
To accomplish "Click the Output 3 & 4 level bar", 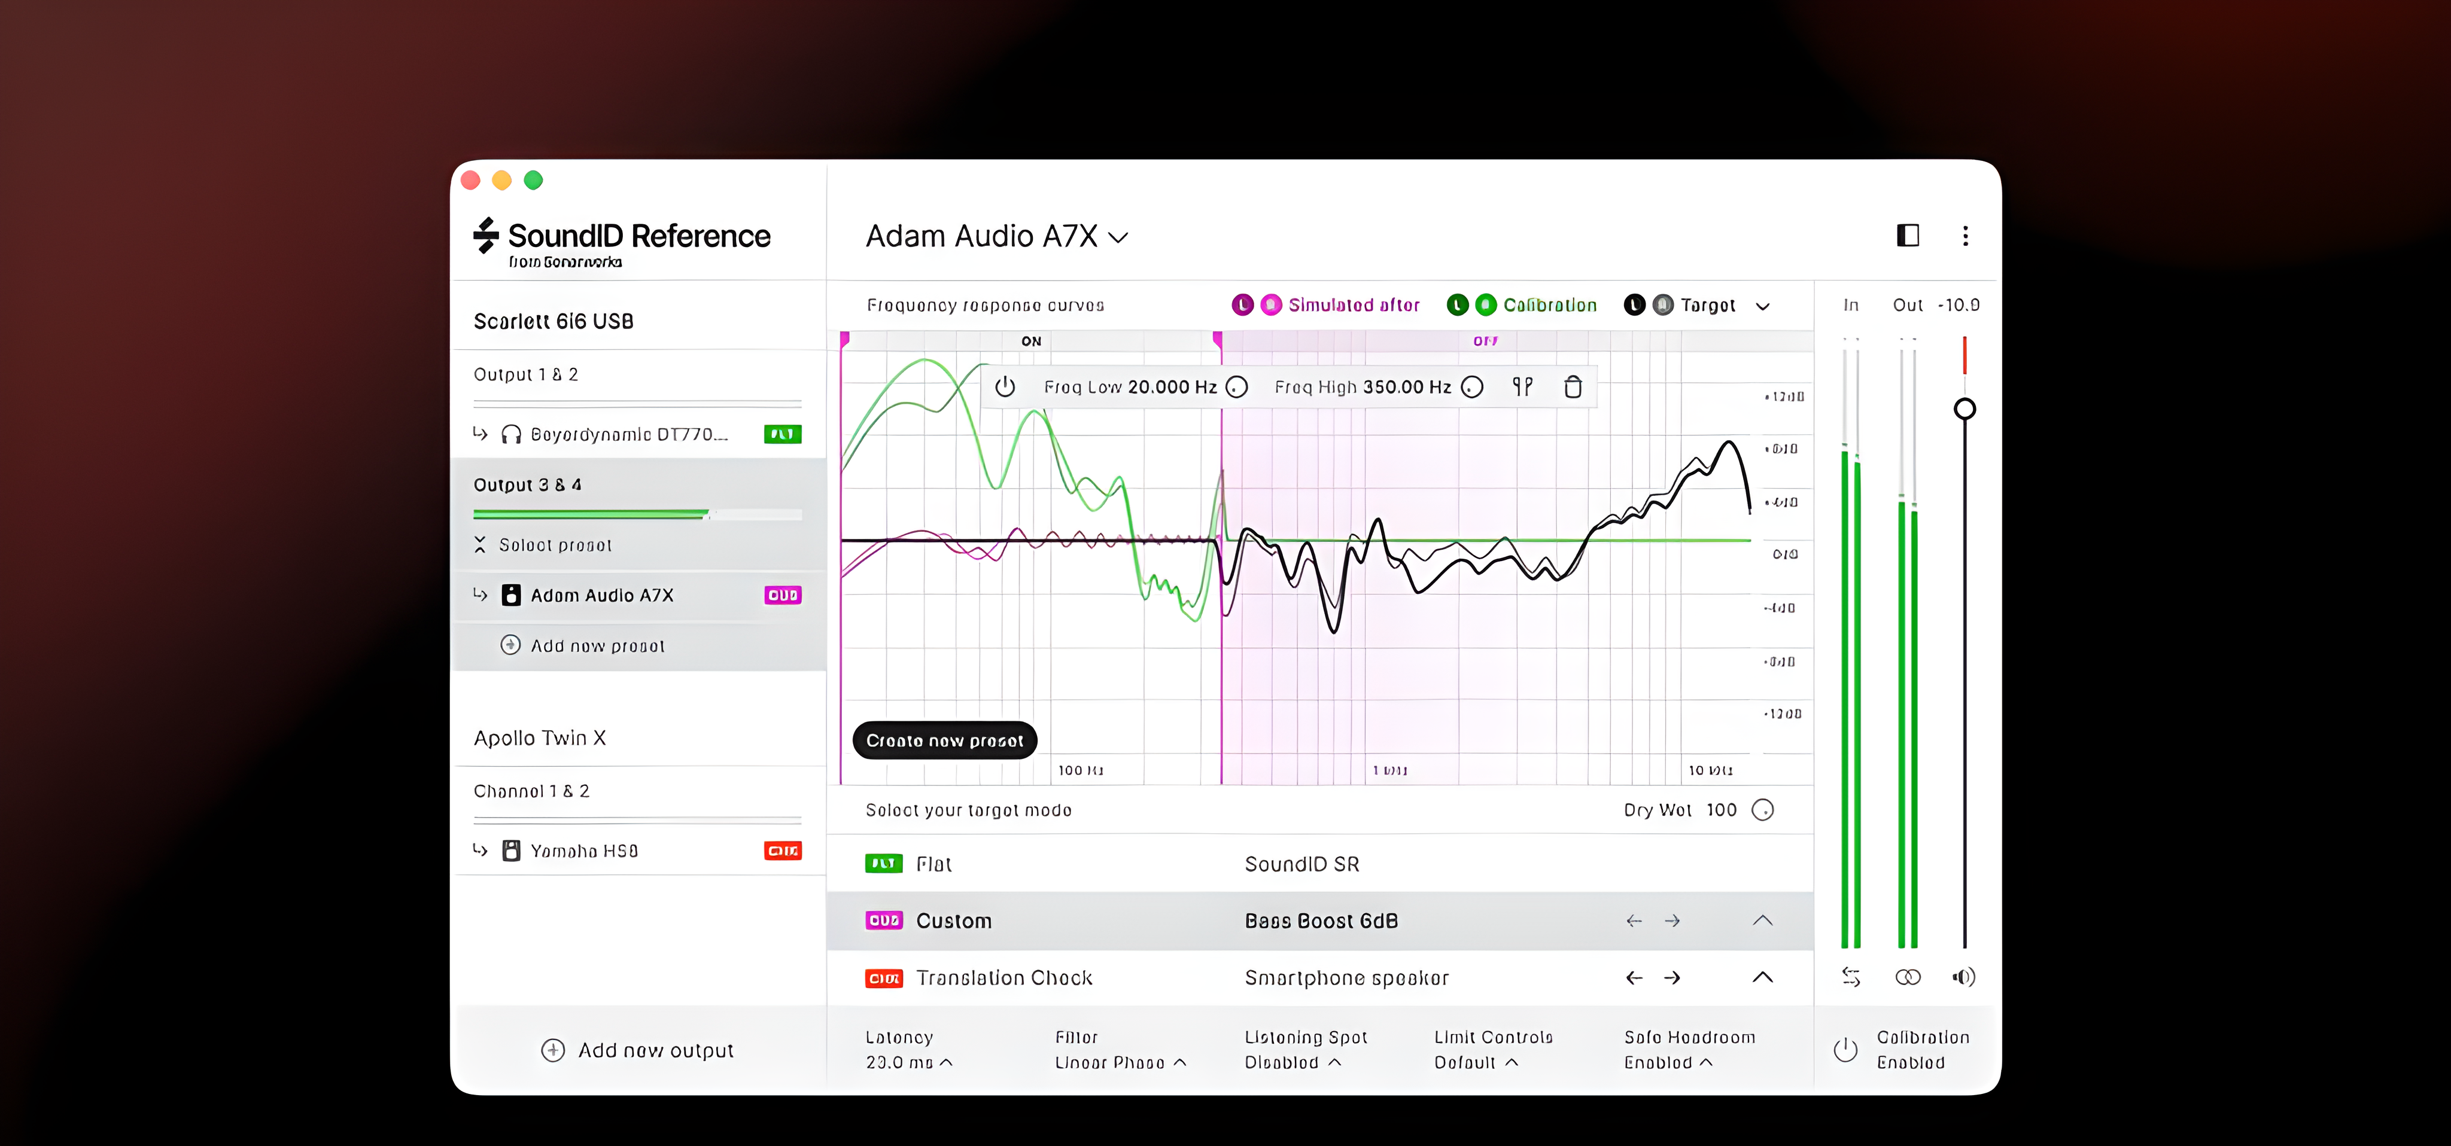I will click(x=637, y=514).
